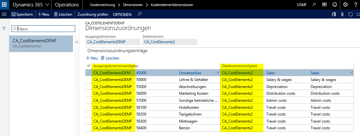360x136 pixels.
Task: Refresh the page with the circular arrow
Action: [350, 14]
